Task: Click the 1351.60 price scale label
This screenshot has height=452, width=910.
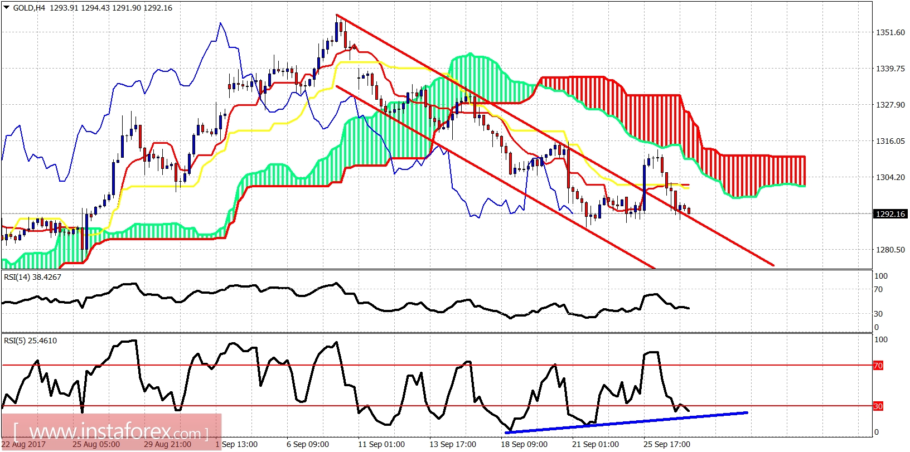Action: (890, 32)
